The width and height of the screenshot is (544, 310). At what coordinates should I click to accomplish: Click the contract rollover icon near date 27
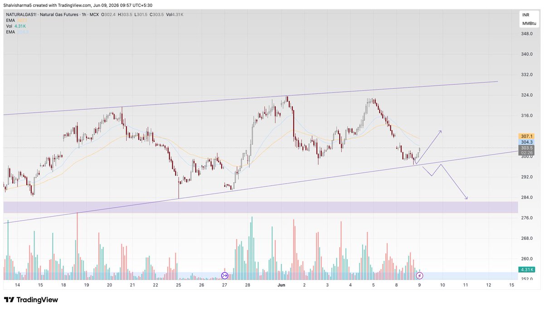click(x=224, y=276)
